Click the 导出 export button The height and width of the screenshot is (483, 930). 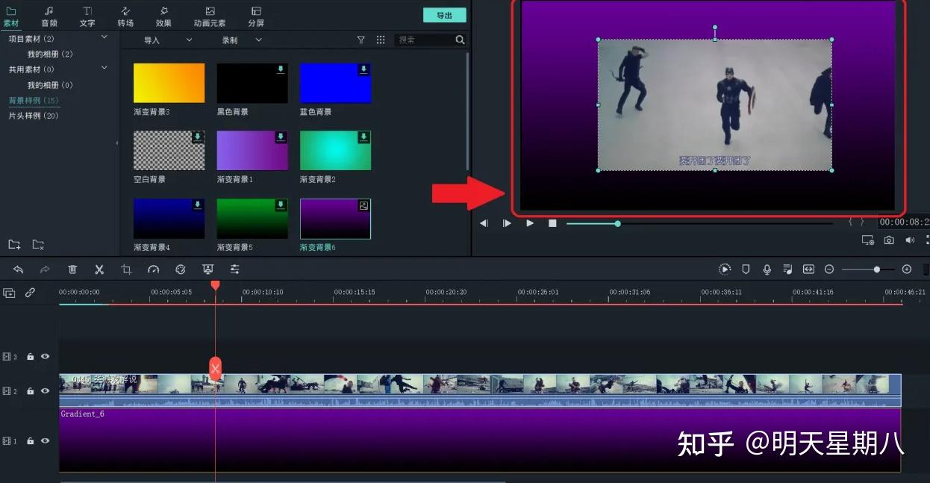tap(445, 15)
